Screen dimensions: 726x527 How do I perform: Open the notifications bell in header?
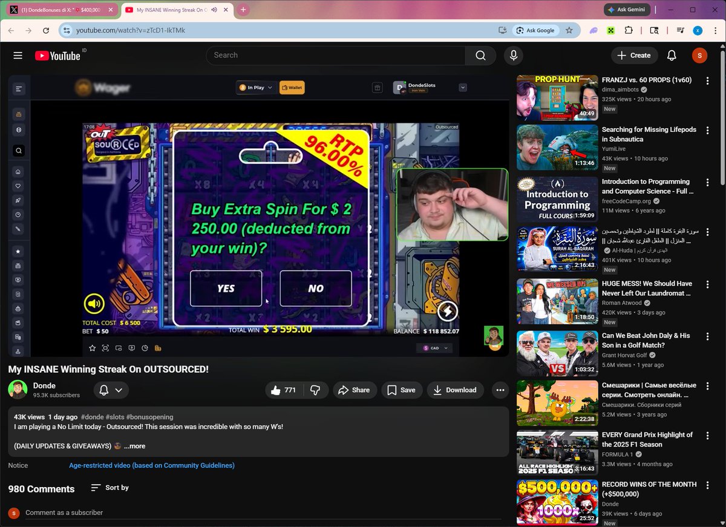coord(672,55)
